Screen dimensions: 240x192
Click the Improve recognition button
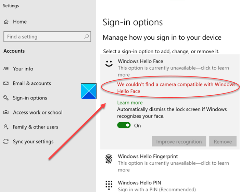pyautogui.click(x=179, y=141)
